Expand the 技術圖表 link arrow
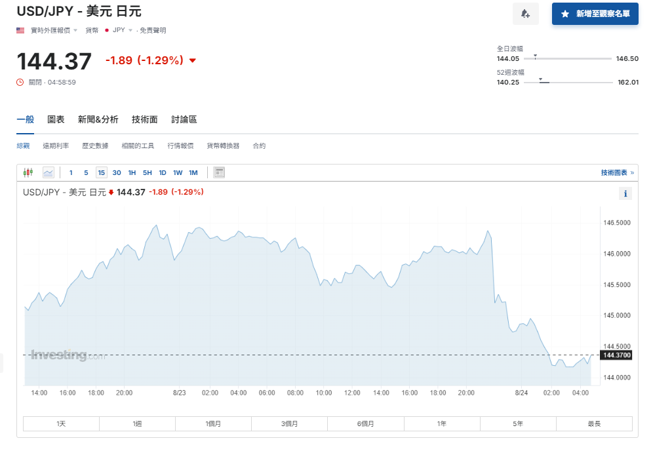 click(x=632, y=172)
